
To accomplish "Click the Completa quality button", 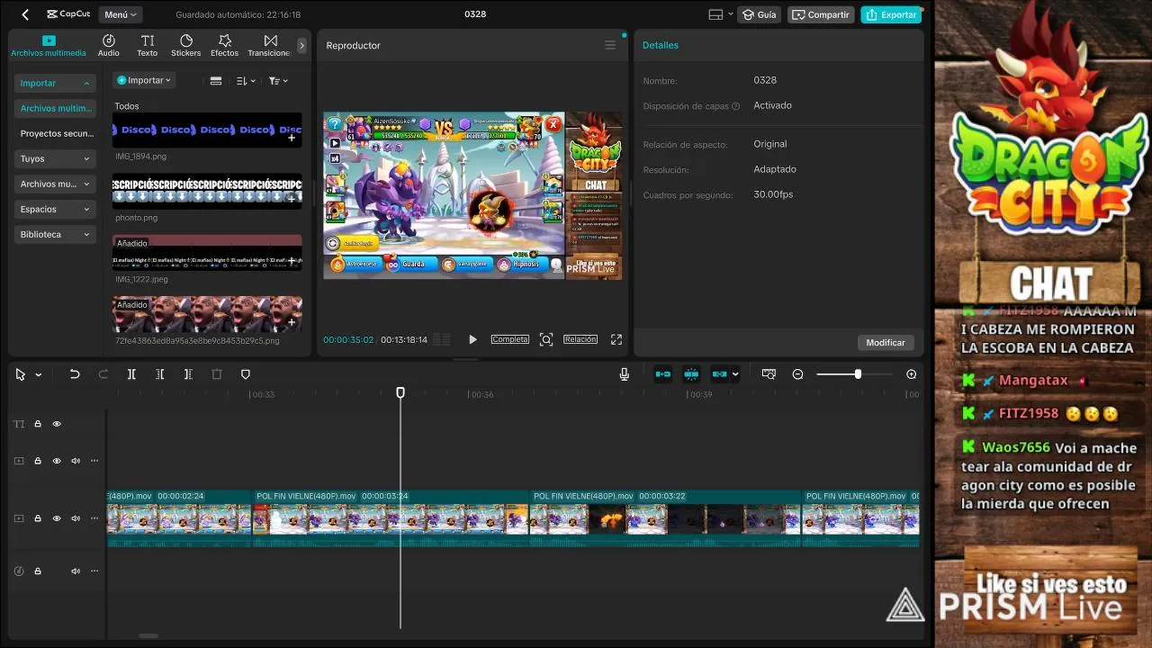I will 509,339.
